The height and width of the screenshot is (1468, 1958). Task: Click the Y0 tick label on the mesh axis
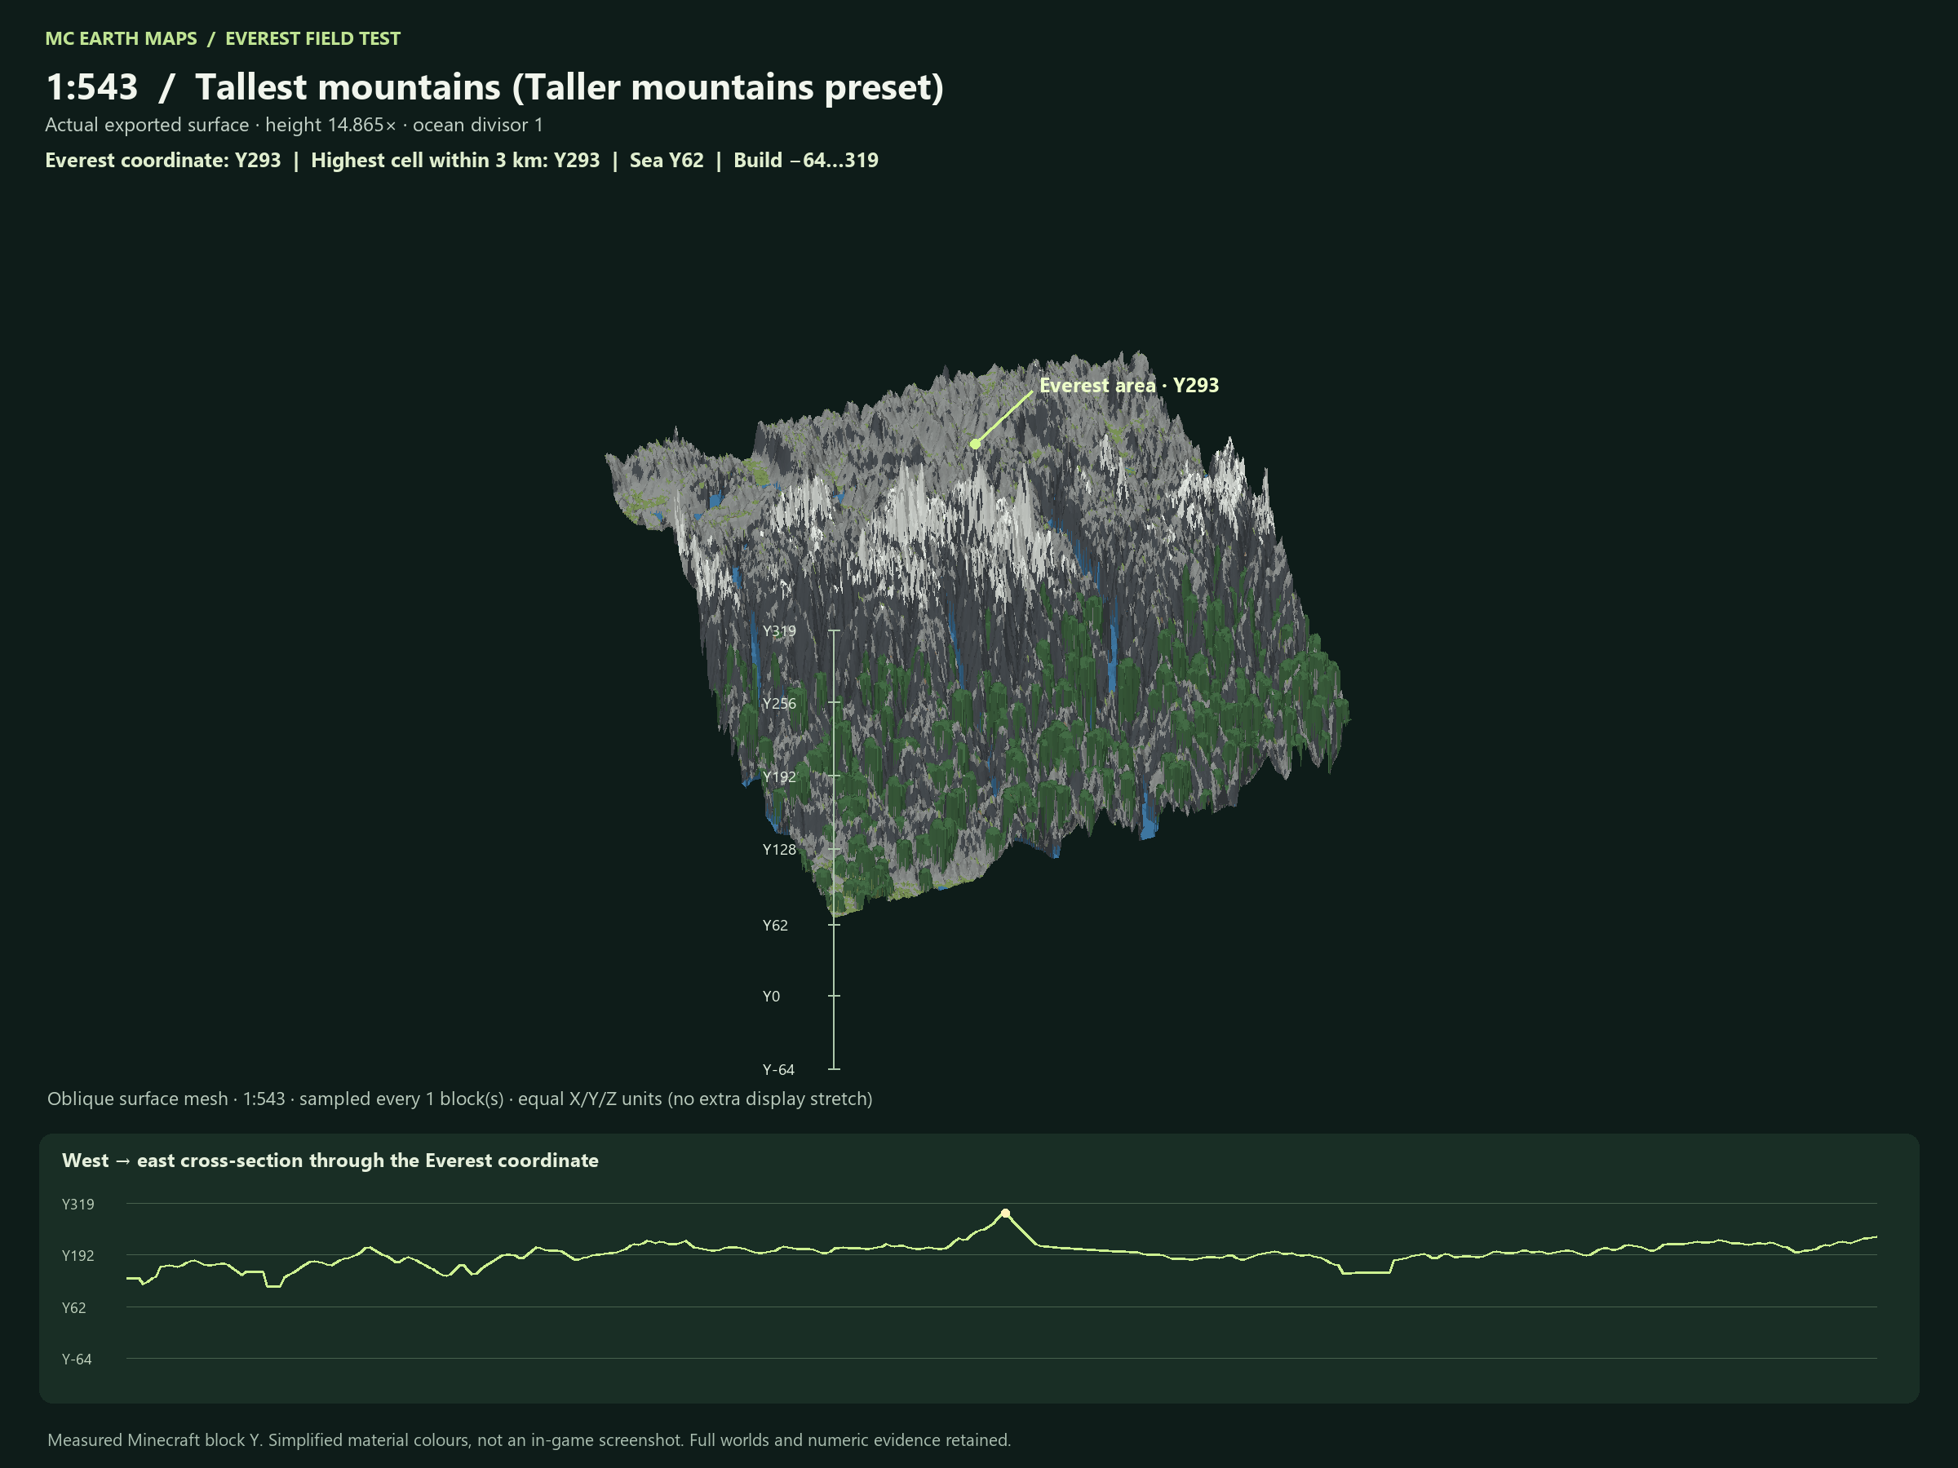pyautogui.click(x=771, y=997)
